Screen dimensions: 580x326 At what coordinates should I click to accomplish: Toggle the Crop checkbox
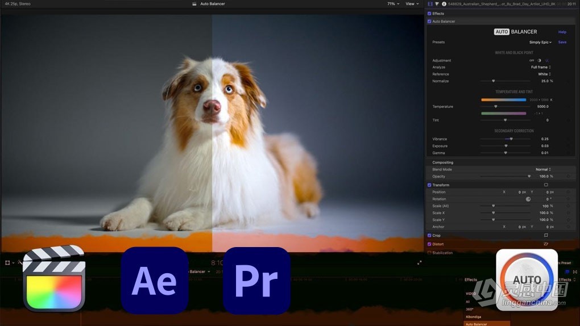click(x=429, y=235)
